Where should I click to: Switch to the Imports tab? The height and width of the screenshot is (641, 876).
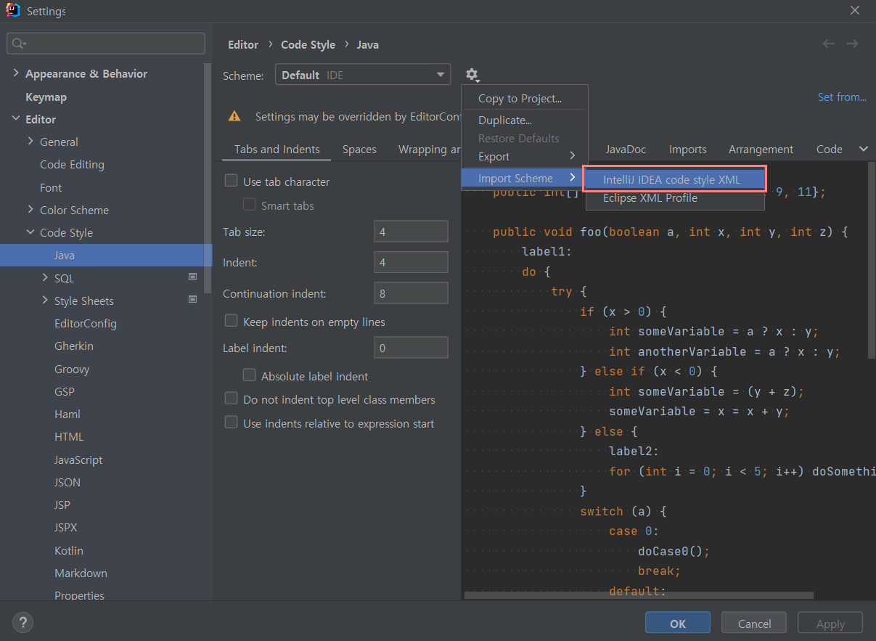[x=687, y=149]
